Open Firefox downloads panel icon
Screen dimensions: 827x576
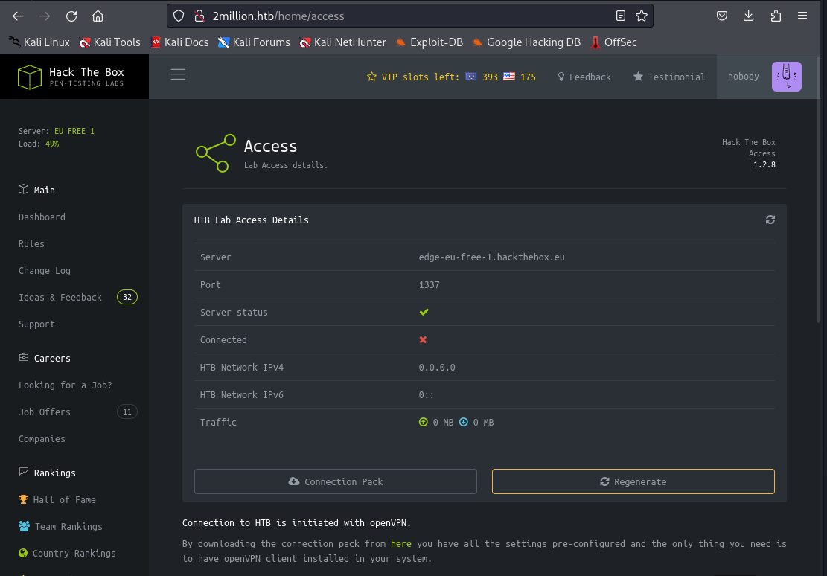coord(749,16)
